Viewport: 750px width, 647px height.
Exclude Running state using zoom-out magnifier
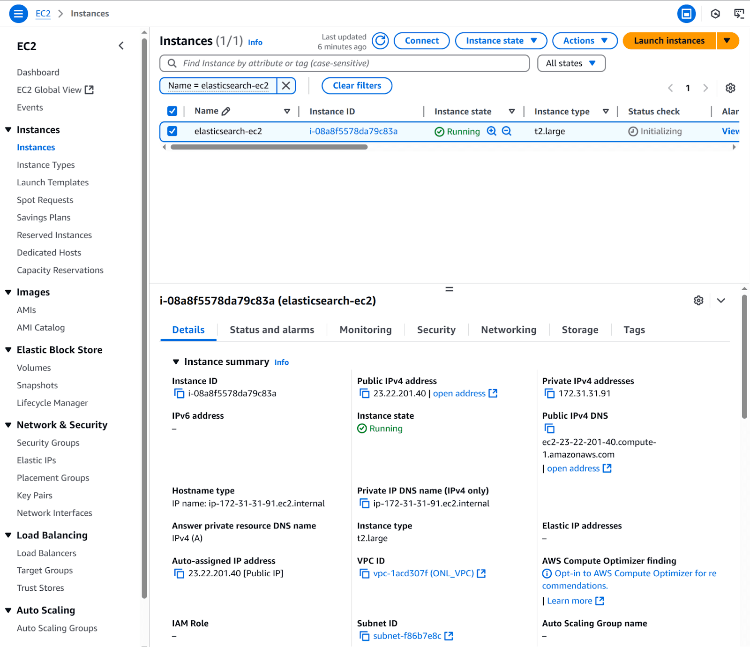tap(506, 131)
